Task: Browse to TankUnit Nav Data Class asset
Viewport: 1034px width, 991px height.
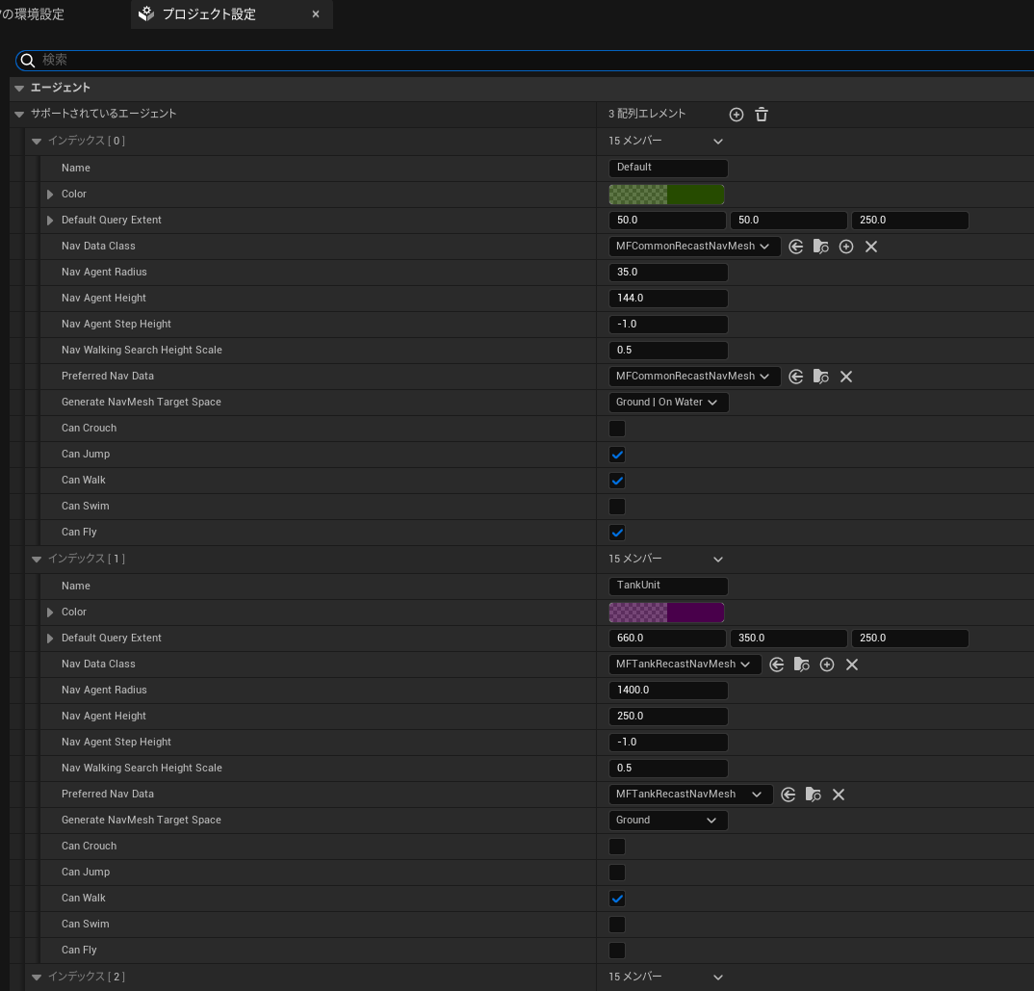Action: tap(802, 665)
